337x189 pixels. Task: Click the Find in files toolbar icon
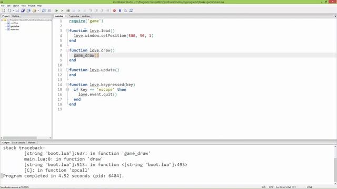click(44, 10)
